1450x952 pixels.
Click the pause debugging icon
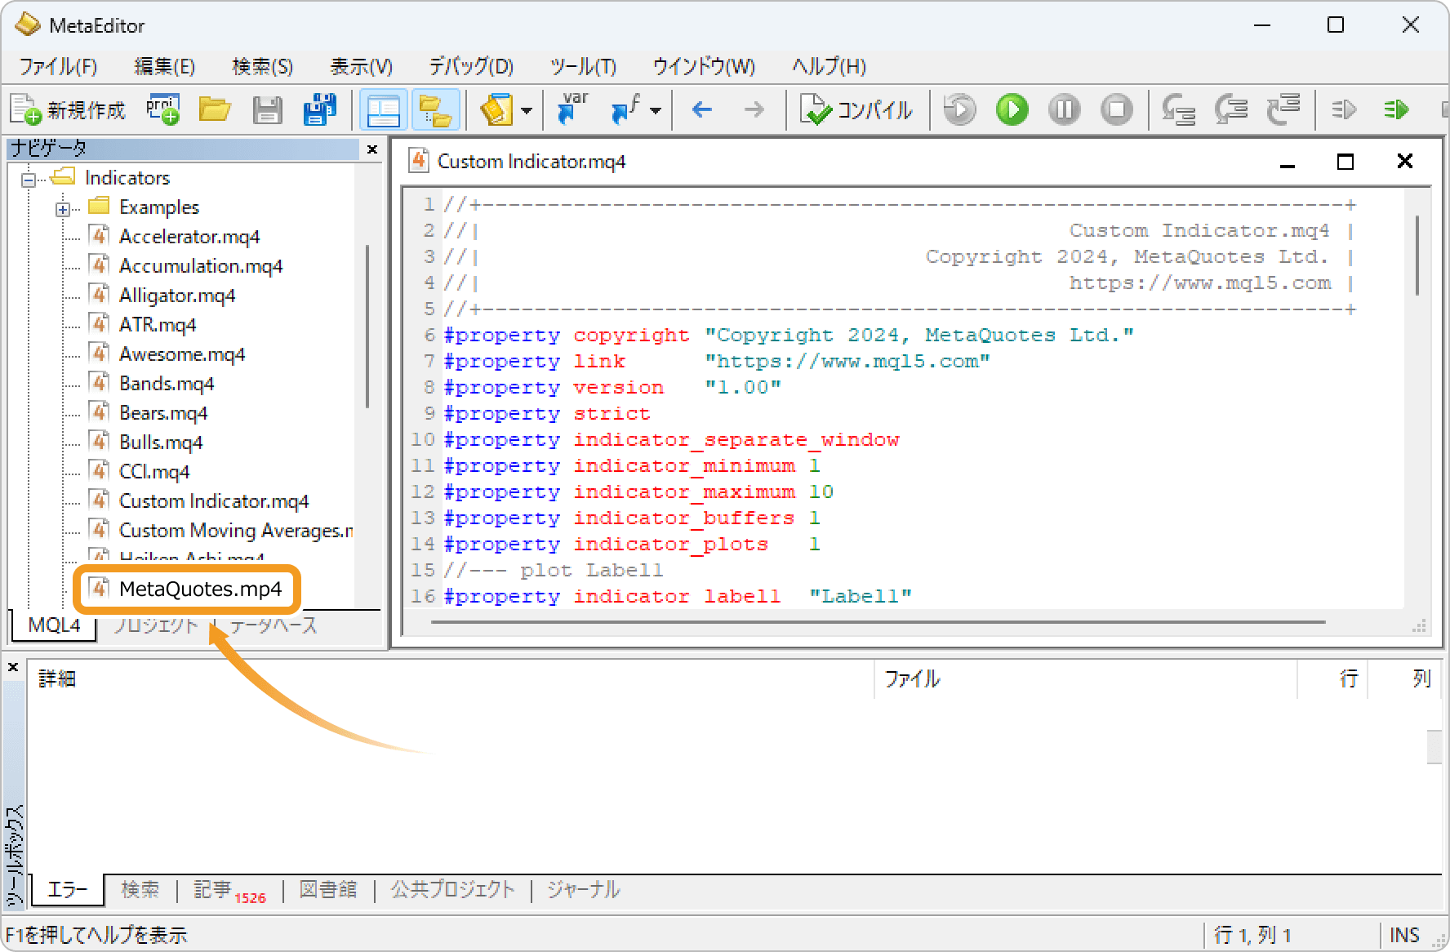click(x=1064, y=109)
